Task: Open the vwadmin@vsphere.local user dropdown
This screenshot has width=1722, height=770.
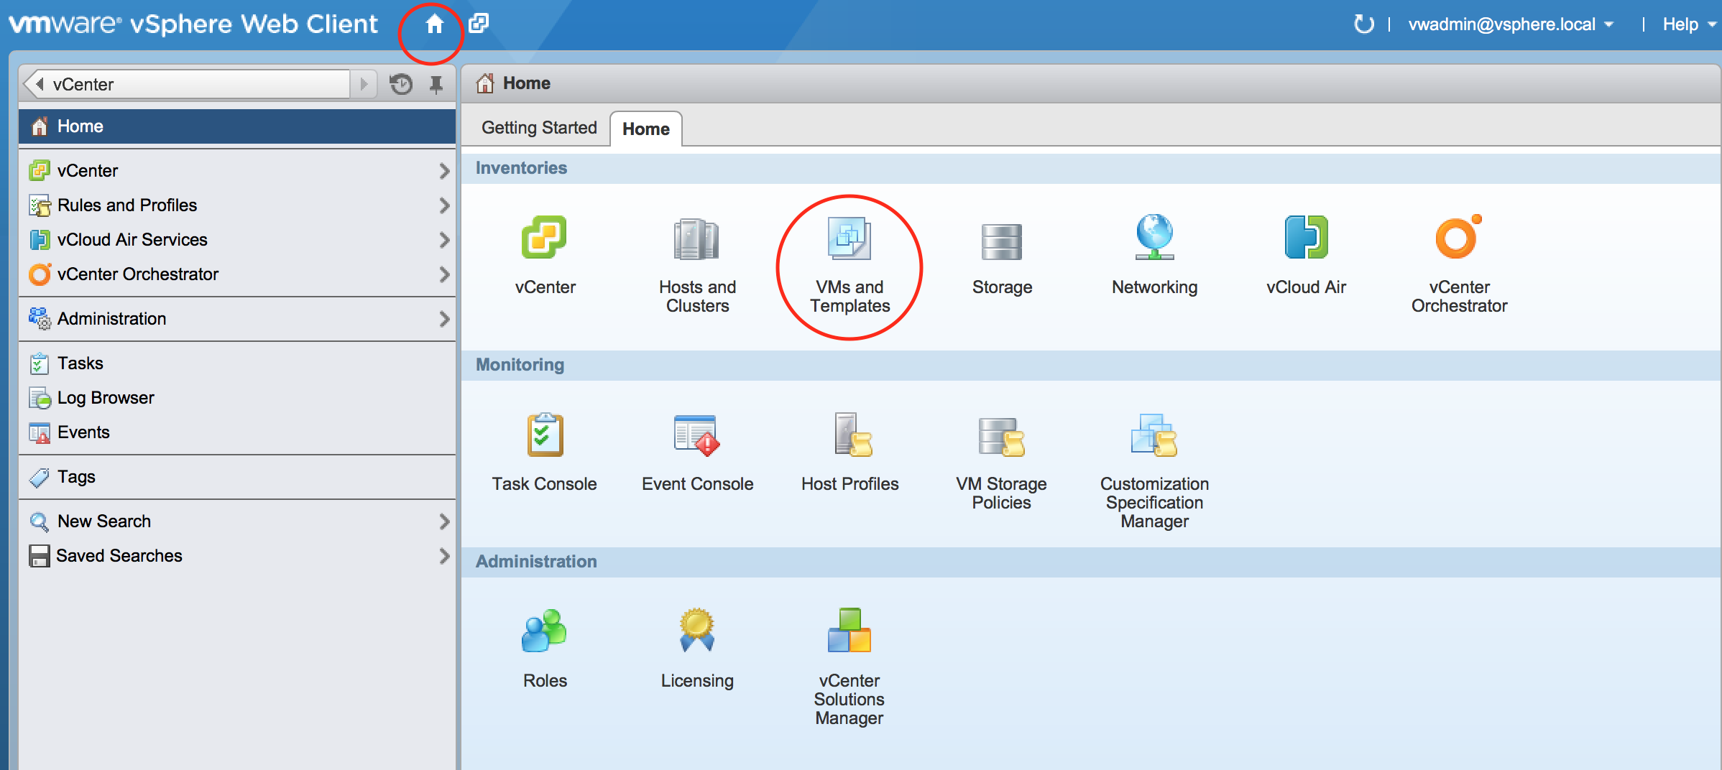Action: [1511, 24]
